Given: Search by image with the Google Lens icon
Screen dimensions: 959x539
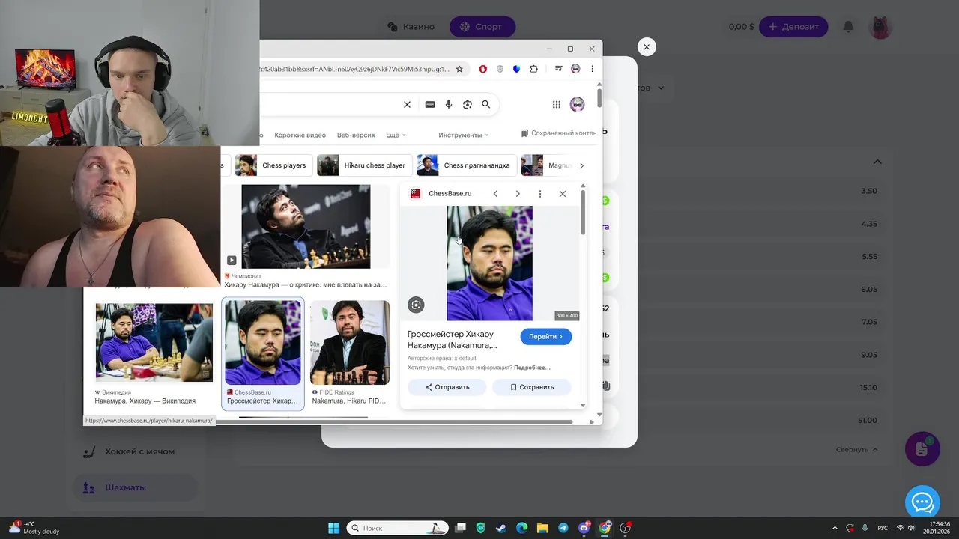Looking at the screenshot, I should click(468, 104).
